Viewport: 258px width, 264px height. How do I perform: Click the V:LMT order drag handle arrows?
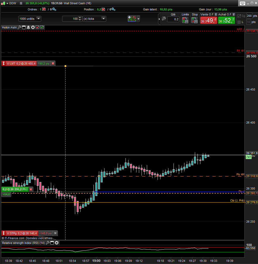[x=3, y=64]
